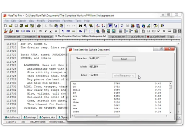The image size is (185, 138).
Task: Open the CaptureLinks clip library tab
Action: (47, 117)
